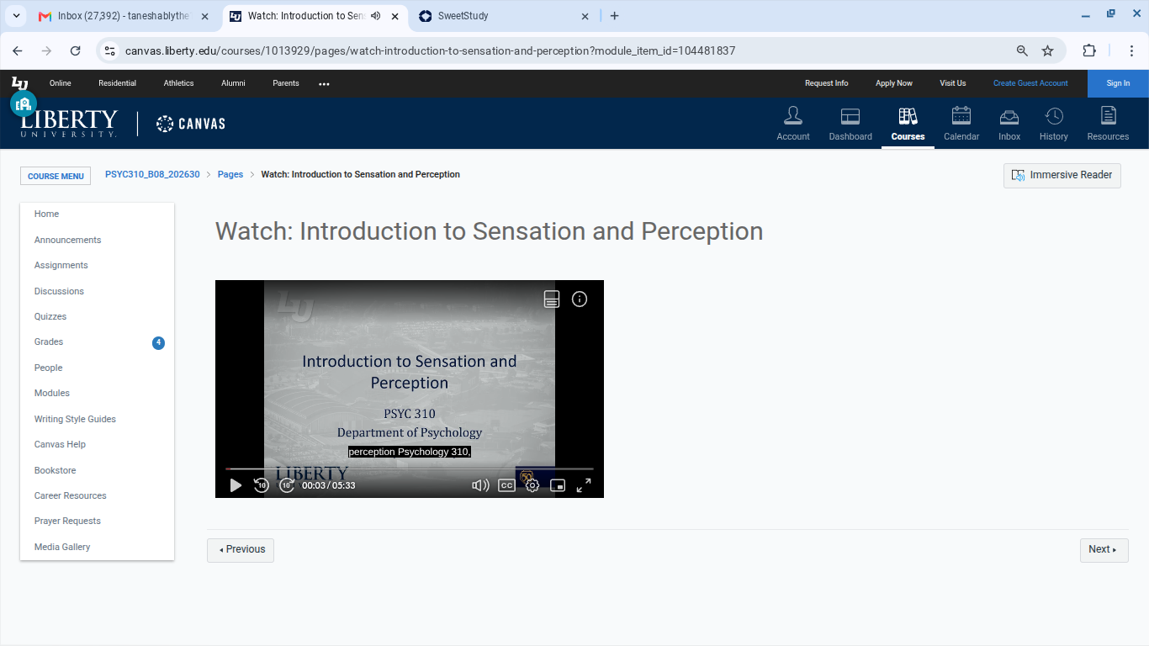Open the Immersive Reader
1149x646 pixels.
point(1062,175)
